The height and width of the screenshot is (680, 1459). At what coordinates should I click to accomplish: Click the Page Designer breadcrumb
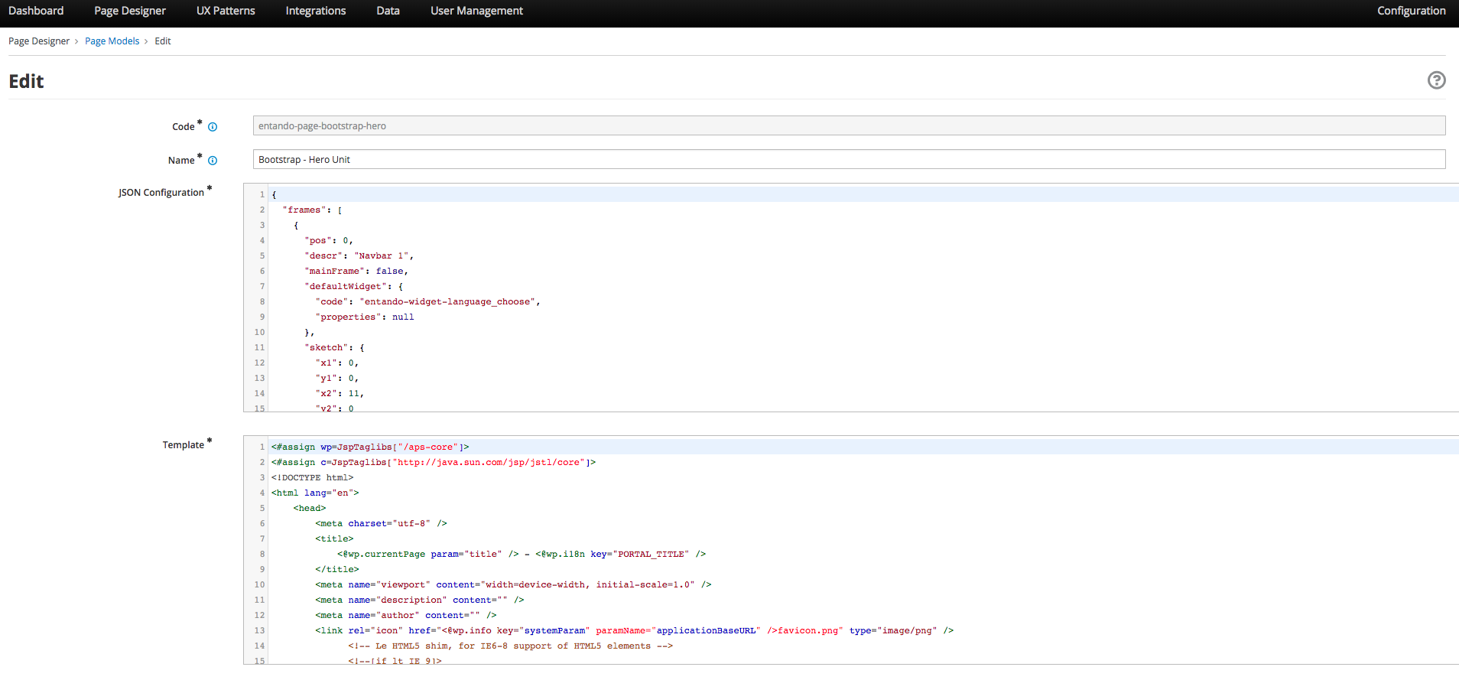coord(39,41)
